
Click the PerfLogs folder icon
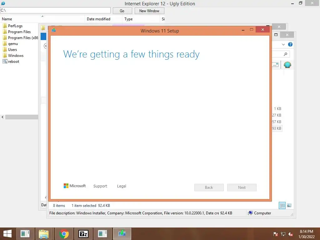pos(5,26)
